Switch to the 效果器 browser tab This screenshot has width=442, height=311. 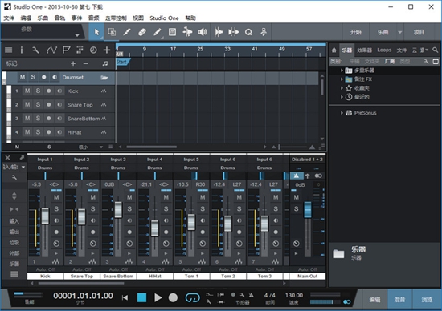[365, 50]
